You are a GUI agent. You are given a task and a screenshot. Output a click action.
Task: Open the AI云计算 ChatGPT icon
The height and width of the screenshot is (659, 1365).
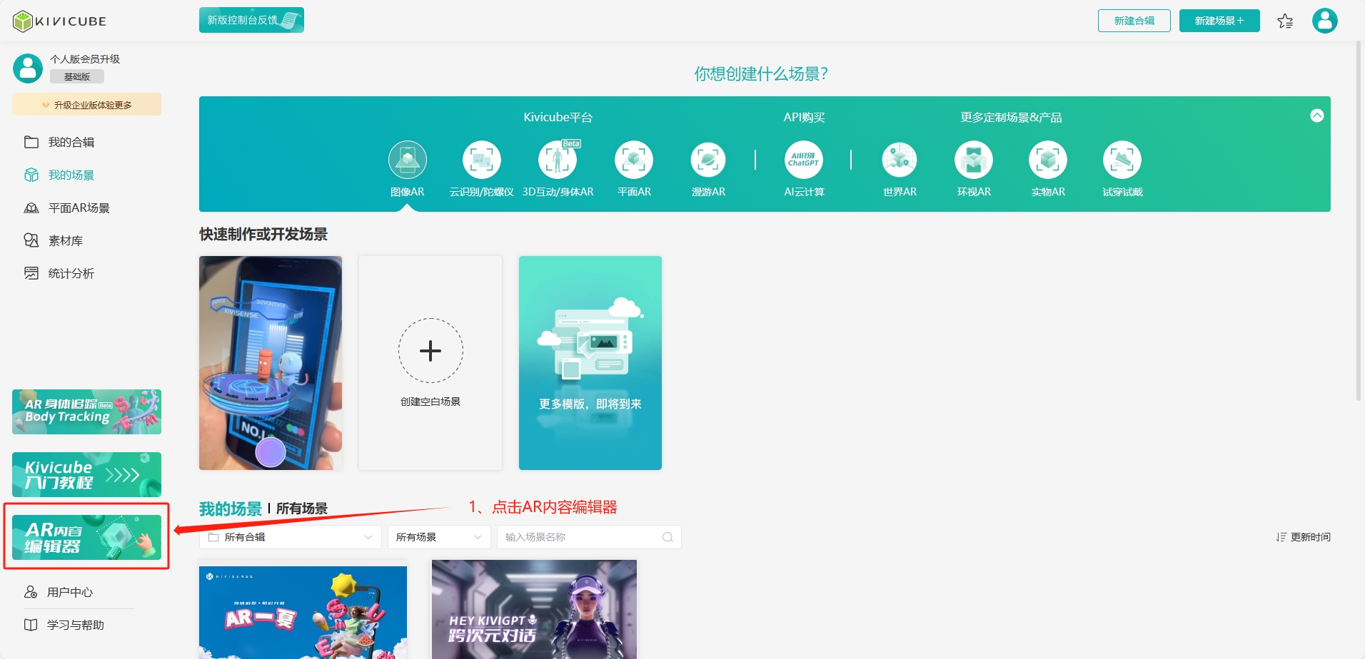tap(804, 160)
